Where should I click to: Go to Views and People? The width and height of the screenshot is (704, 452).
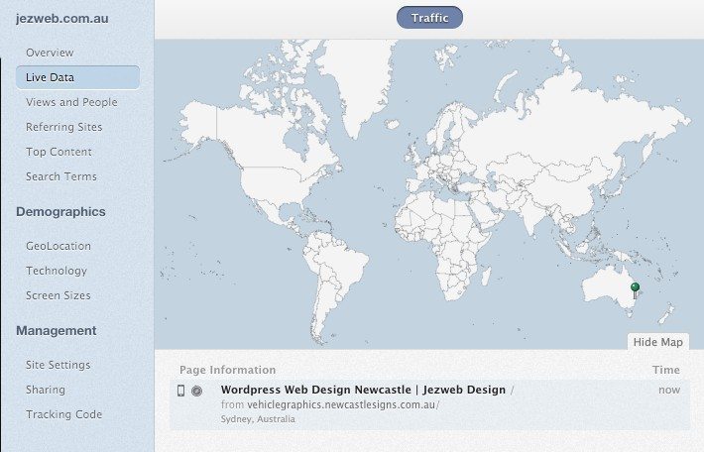71,102
